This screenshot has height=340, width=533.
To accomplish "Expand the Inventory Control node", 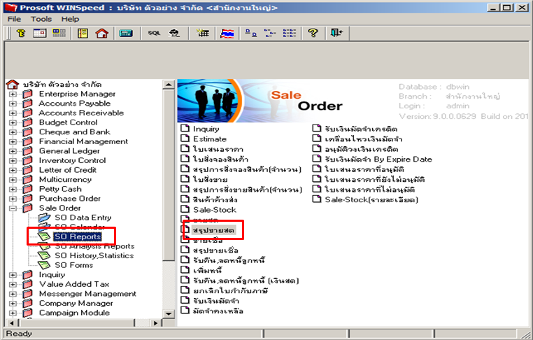I will click(13, 160).
